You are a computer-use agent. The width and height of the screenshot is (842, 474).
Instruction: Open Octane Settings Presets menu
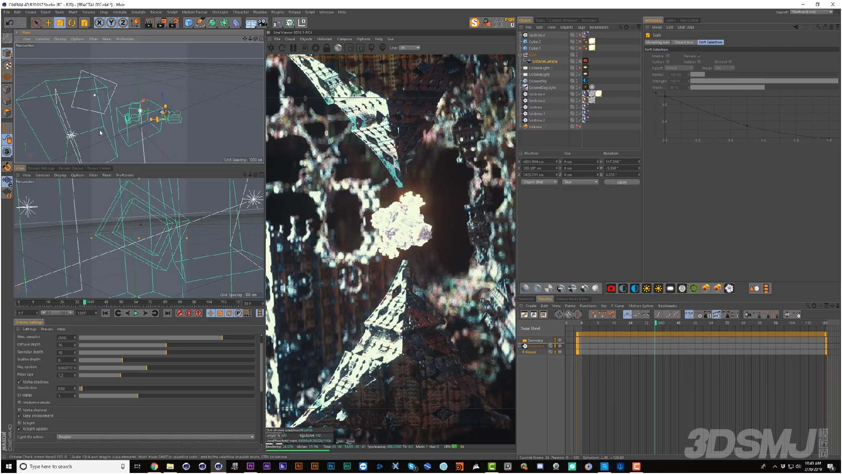point(47,329)
